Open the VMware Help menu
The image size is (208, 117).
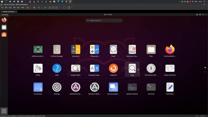click(x=23, y=7)
